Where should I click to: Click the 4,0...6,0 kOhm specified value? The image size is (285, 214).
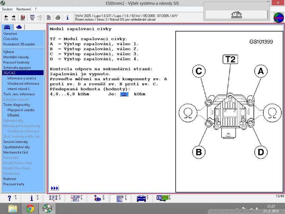70,94
